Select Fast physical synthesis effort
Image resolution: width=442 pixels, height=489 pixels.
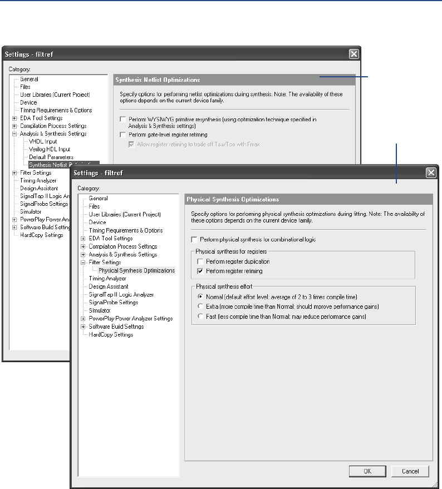pos(200,317)
